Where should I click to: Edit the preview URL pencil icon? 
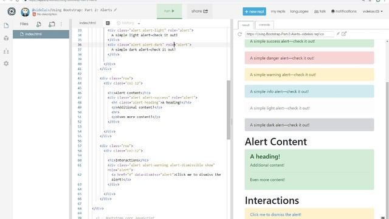click(x=338, y=33)
